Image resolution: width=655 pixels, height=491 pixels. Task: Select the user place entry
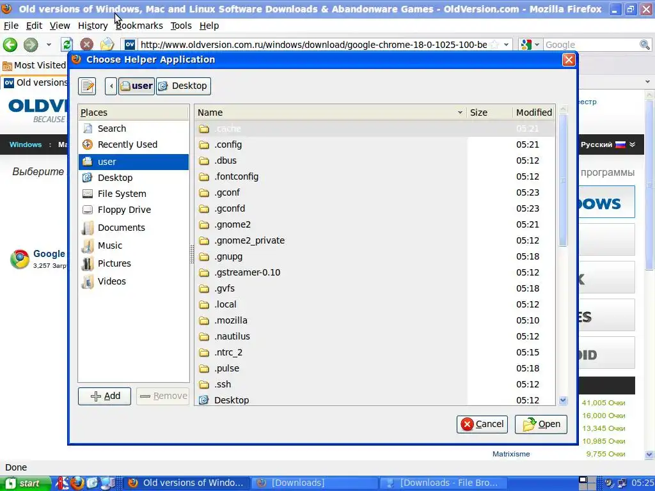pos(134,162)
